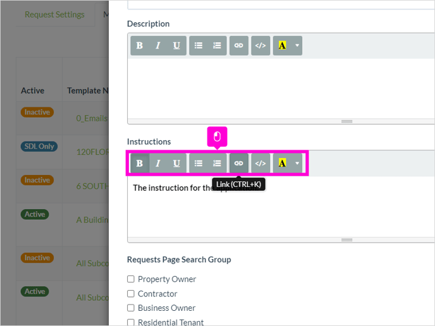Image resolution: width=435 pixels, height=326 pixels.
Task: Expand the Instructions text color dropdown arrow
Action: click(297, 163)
